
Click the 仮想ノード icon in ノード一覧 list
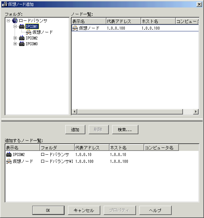coord(75,28)
